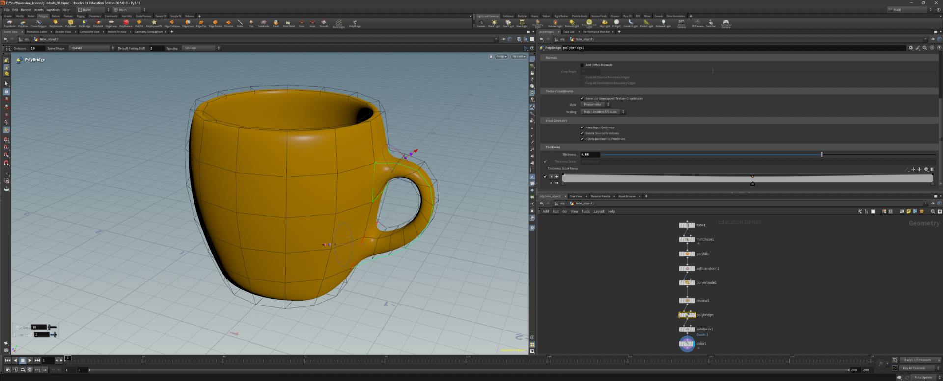The width and height of the screenshot is (943, 381).
Task: Toggle Generate Unwrapped Texture Coordinates
Action: pos(582,98)
